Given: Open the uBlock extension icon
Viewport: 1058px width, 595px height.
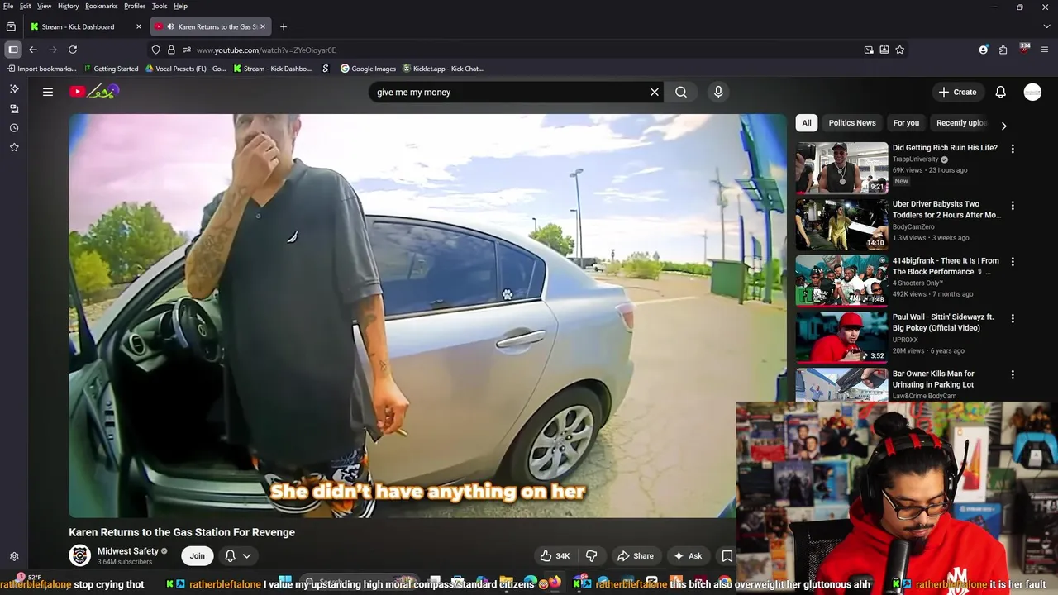Looking at the screenshot, I should click(1024, 49).
